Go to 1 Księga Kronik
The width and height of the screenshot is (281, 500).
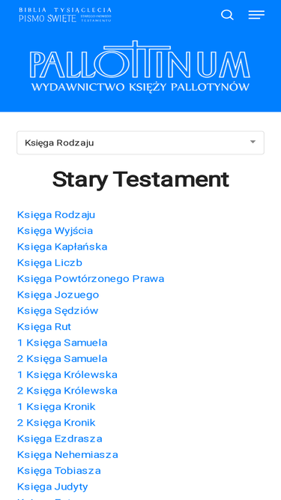pos(56,406)
